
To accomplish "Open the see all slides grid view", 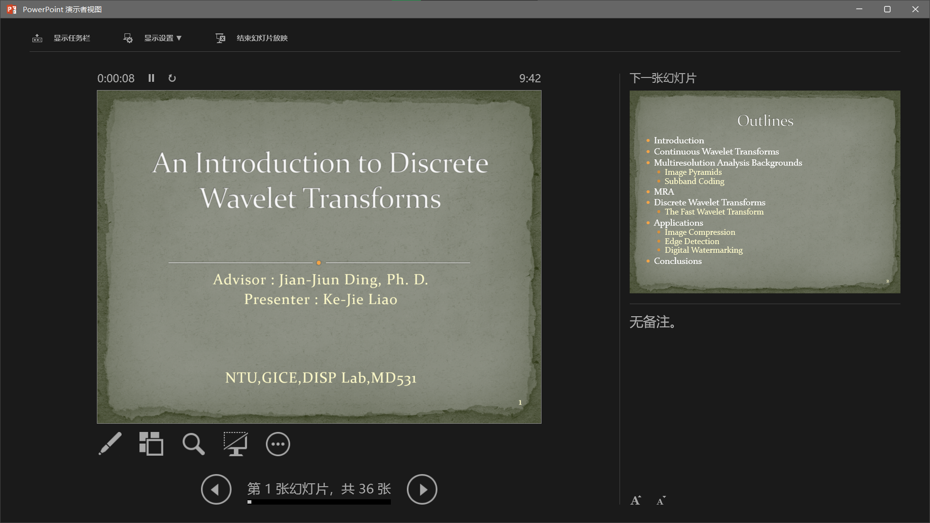I will [x=151, y=444].
